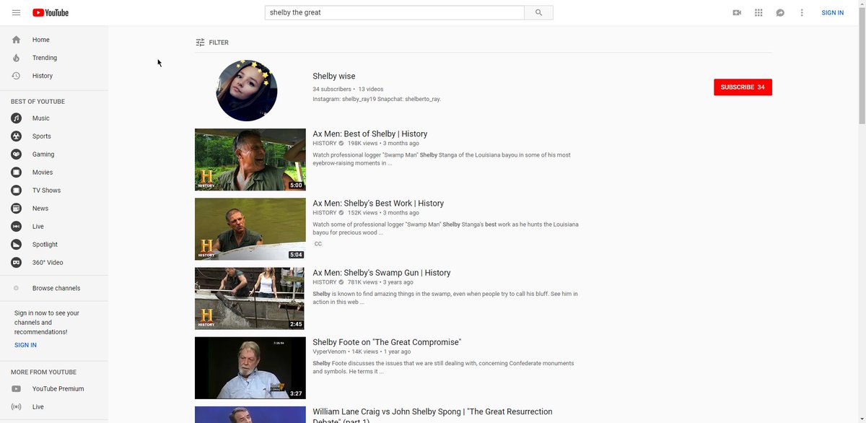Select the Trending sidebar entry label
This screenshot has width=866, height=423.
(45, 58)
